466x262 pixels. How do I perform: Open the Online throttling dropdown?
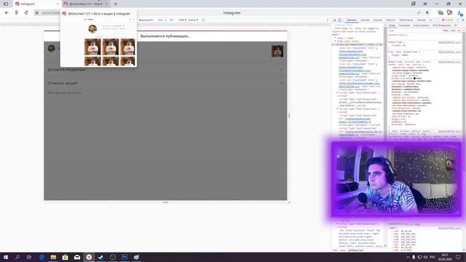click(192, 20)
